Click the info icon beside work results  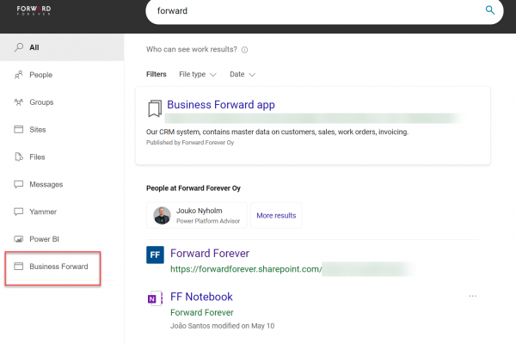point(245,50)
